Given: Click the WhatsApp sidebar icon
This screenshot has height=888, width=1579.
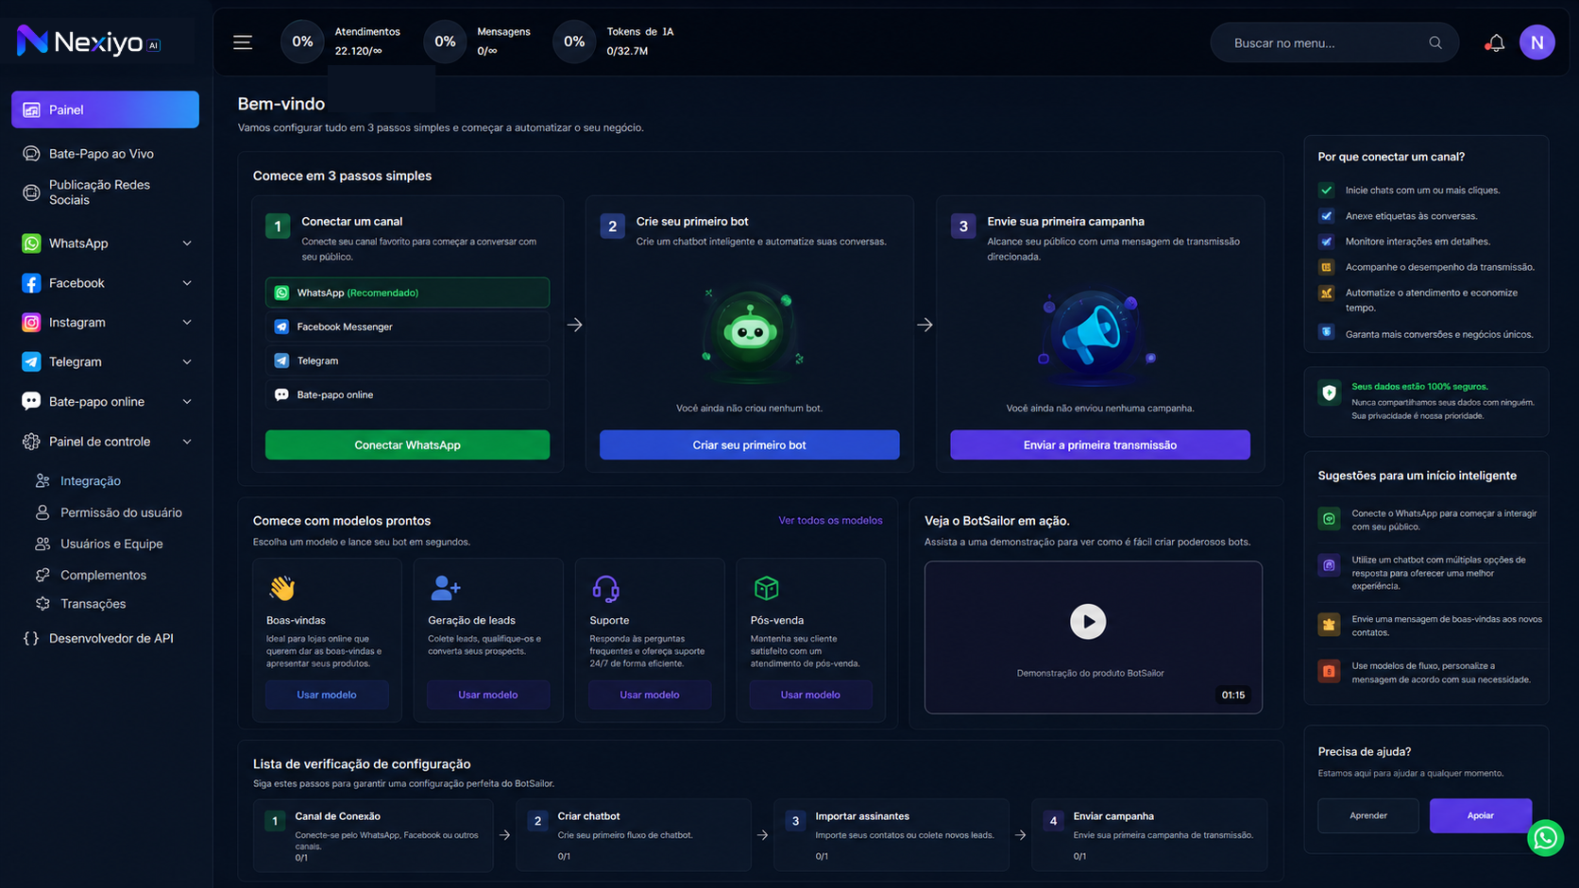Looking at the screenshot, I should tap(31, 243).
